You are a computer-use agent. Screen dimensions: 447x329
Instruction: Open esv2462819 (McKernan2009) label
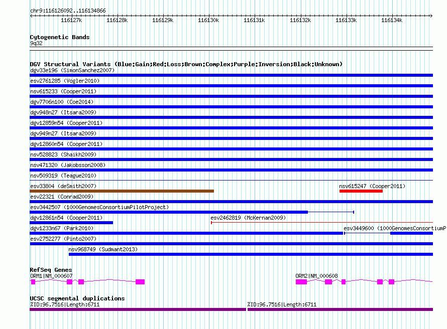(248, 218)
